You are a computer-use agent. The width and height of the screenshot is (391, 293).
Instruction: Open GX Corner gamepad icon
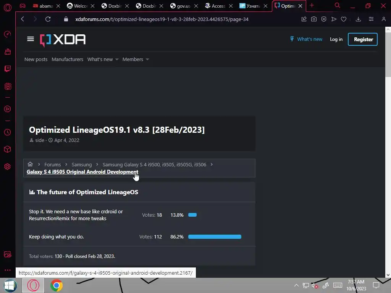click(x=23, y=6)
